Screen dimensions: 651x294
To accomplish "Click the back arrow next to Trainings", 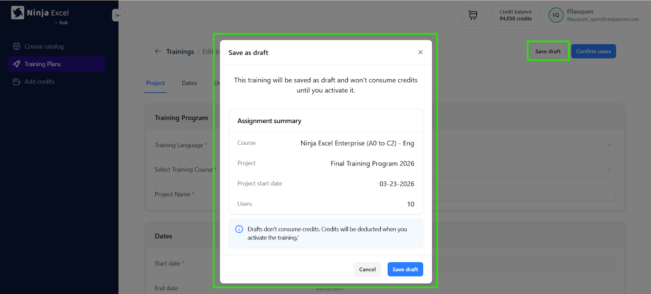I will click(158, 51).
